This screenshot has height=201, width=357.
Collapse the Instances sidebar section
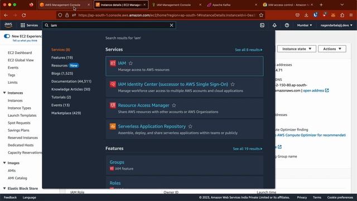(x=4, y=93)
